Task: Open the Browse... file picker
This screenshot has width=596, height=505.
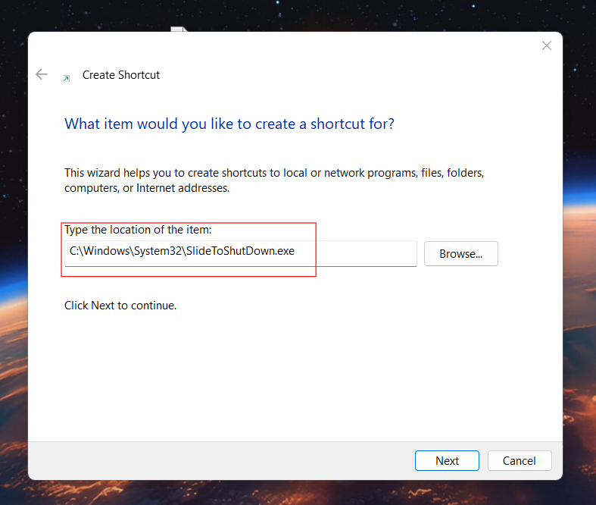Action: click(x=460, y=254)
